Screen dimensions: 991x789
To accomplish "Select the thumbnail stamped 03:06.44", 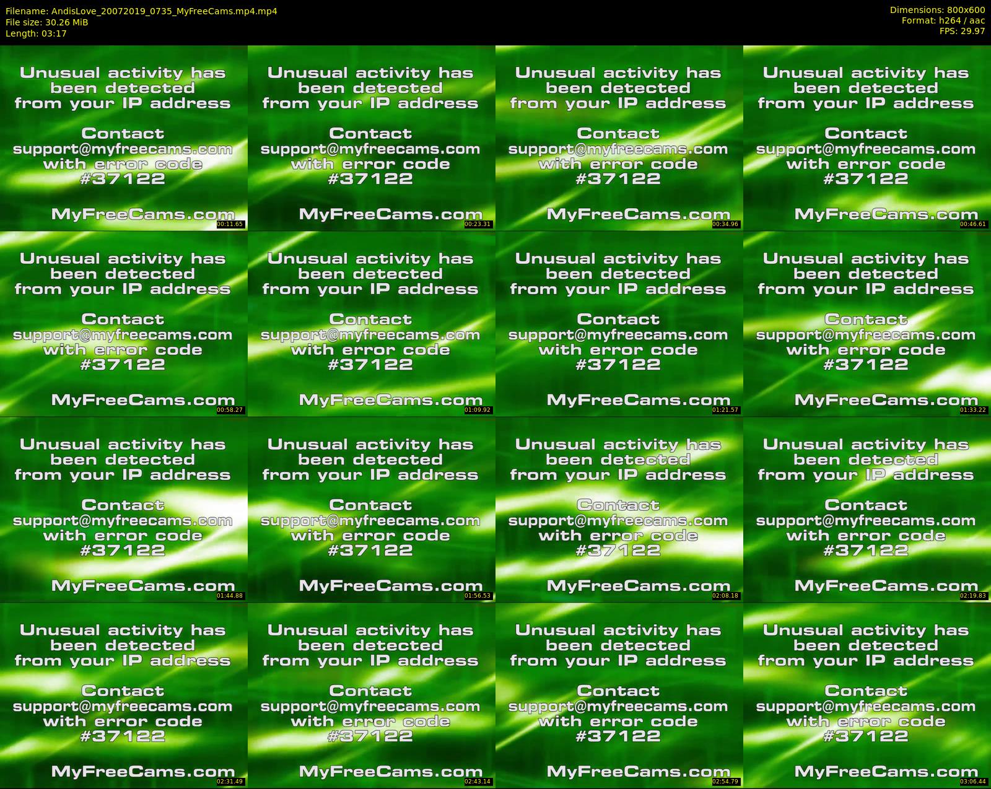I will pyautogui.click(x=867, y=695).
